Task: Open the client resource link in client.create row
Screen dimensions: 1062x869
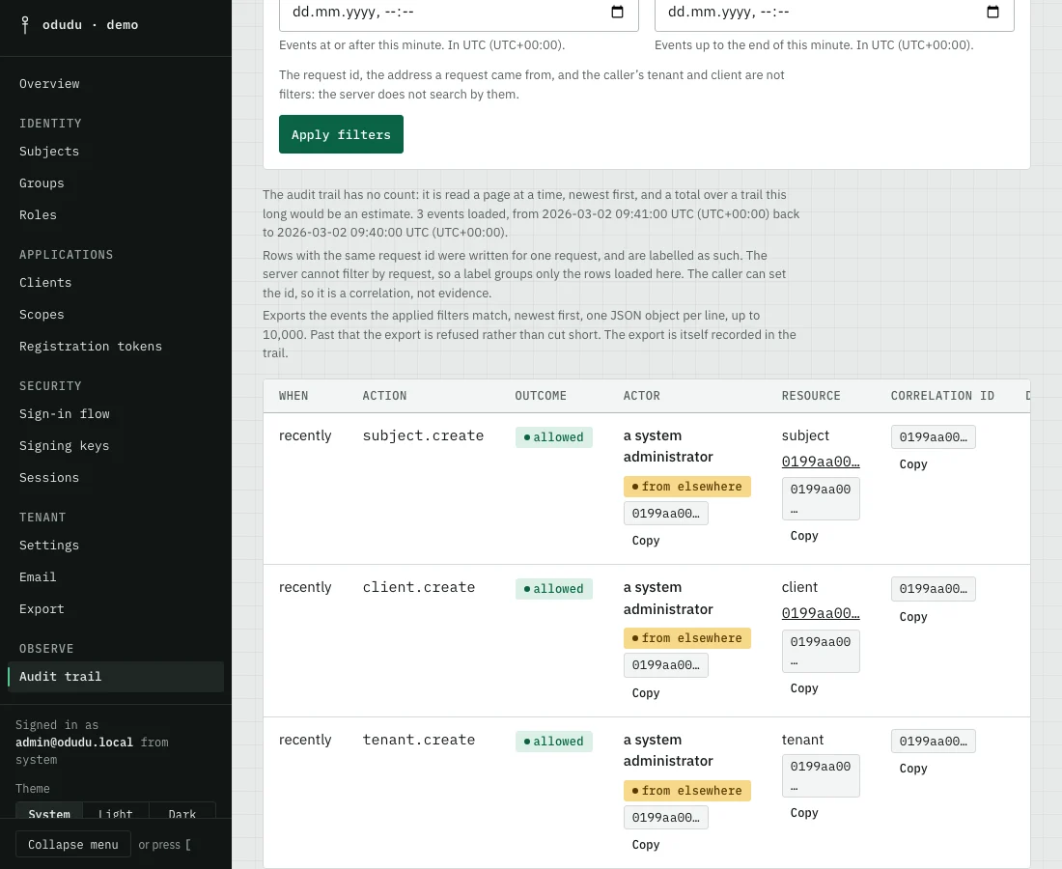Action: coord(821,613)
